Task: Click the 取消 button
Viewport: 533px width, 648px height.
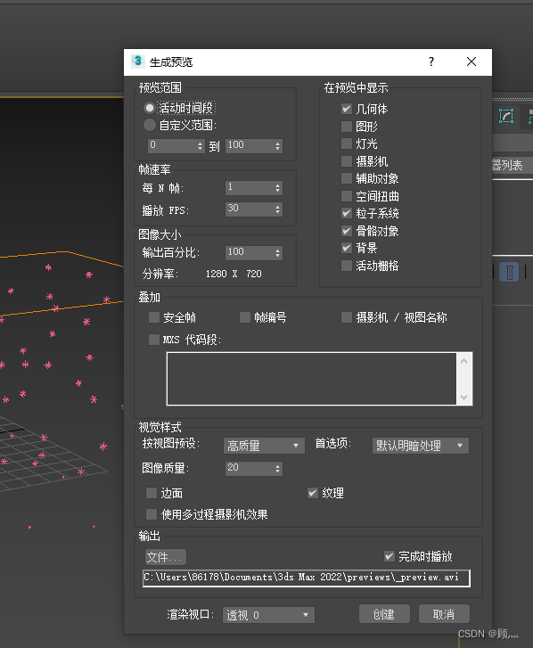Action: [444, 614]
